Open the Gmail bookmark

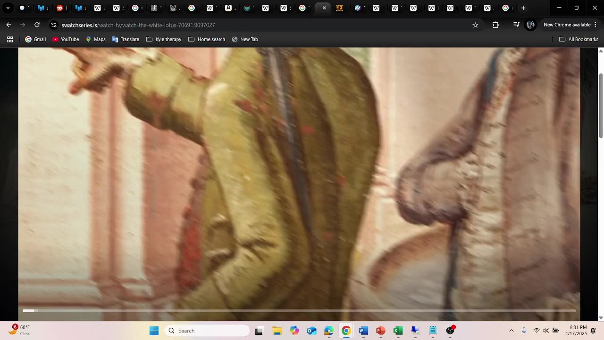pyautogui.click(x=35, y=39)
